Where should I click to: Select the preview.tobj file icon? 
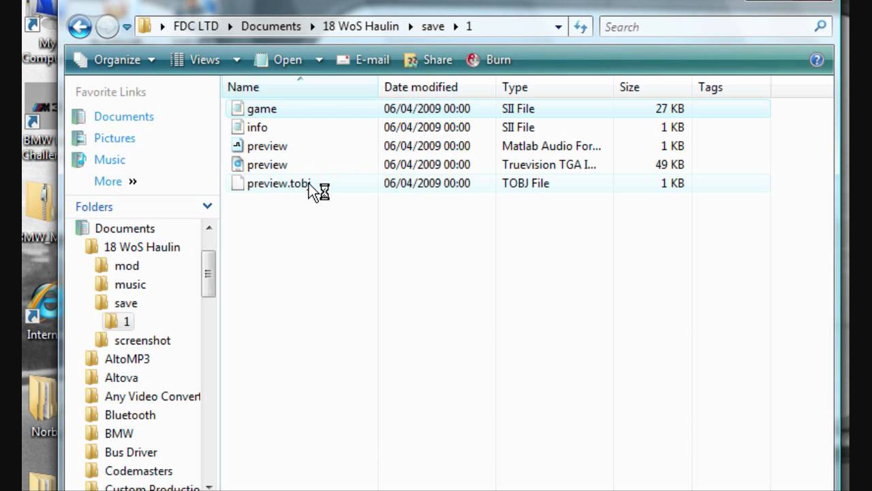point(237,183)
